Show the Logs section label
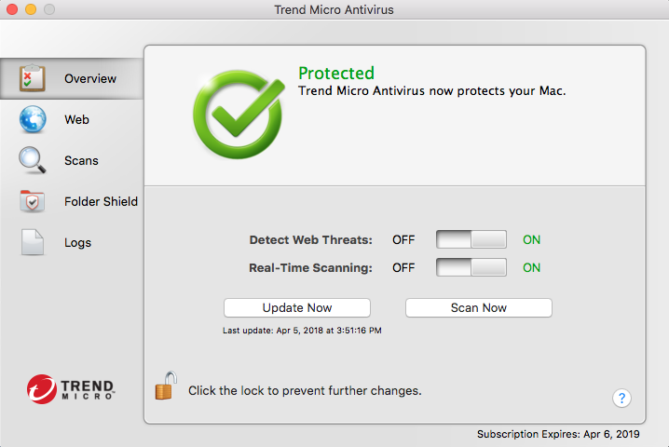This screenshot has height=447, width=669. coord(77,242)
